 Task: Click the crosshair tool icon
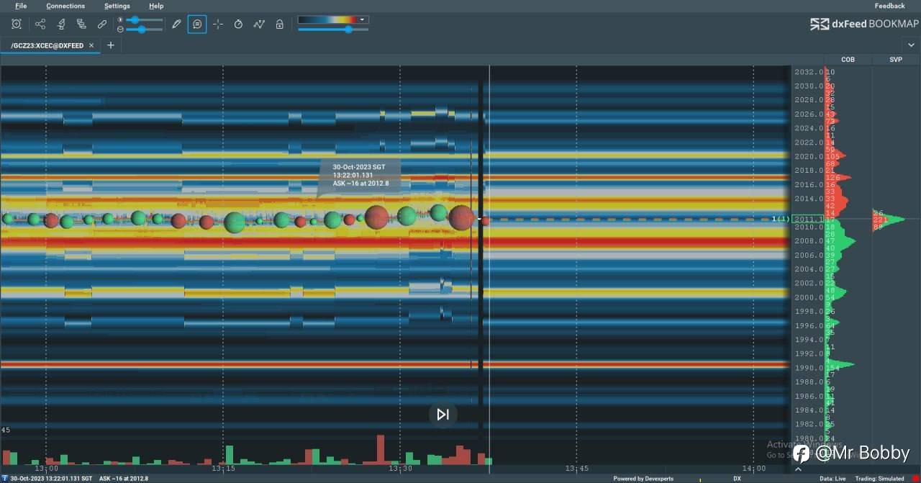218,24
